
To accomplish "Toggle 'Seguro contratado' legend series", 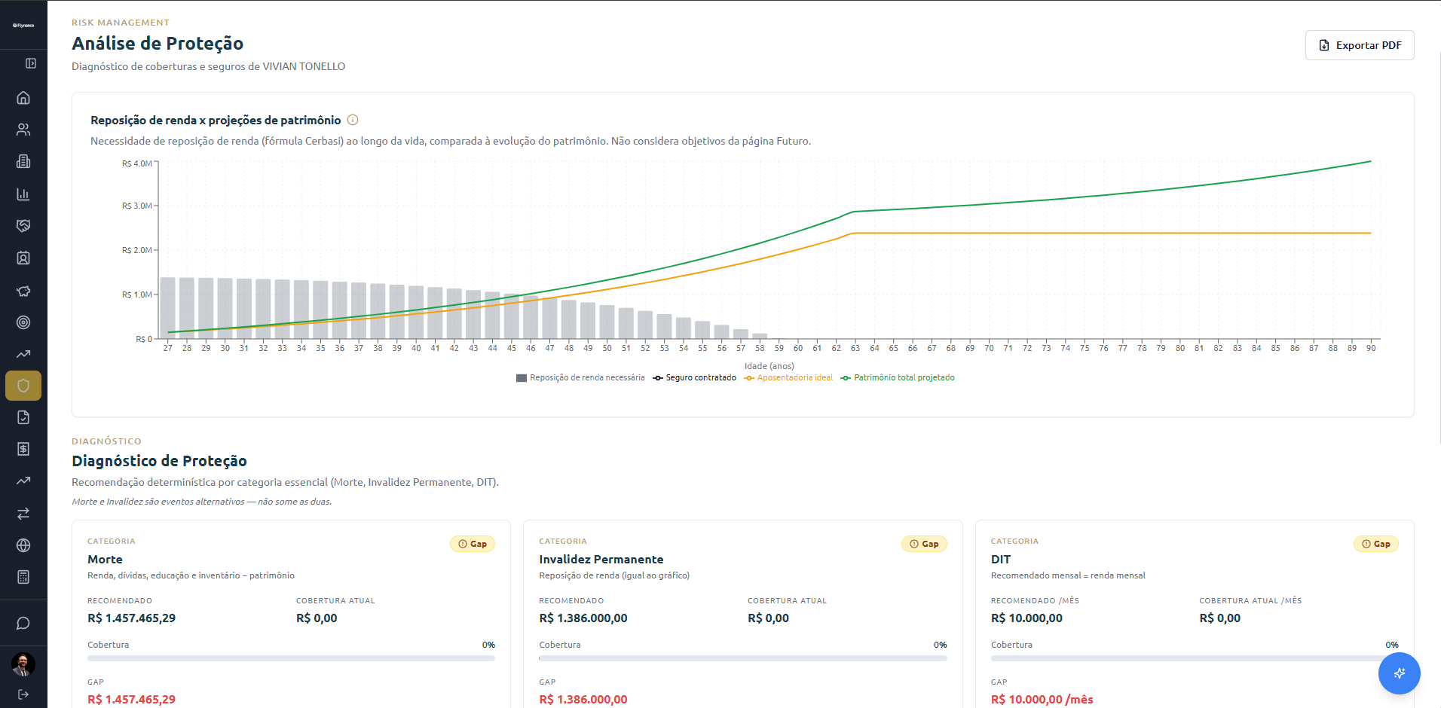I will click(695, 378).
